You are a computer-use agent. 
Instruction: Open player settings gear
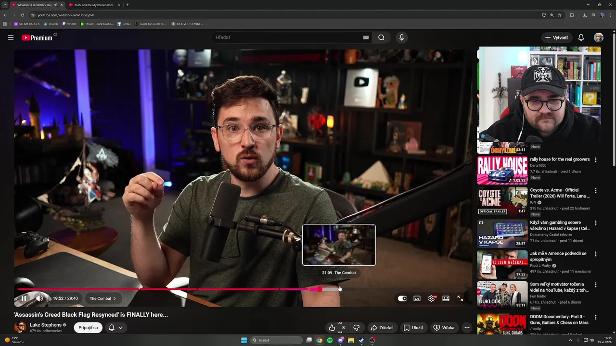pos(432,298)
